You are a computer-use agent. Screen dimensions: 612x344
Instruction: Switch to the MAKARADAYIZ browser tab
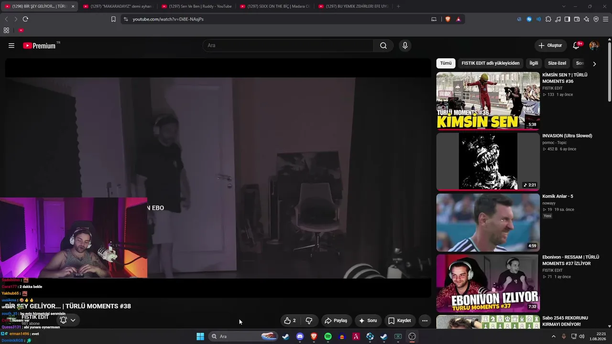pyautogui.click(x=117, y=6)
